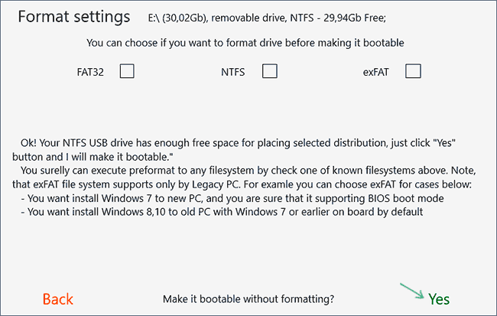
Task: Click the exFAT text label
Action: 375,72
